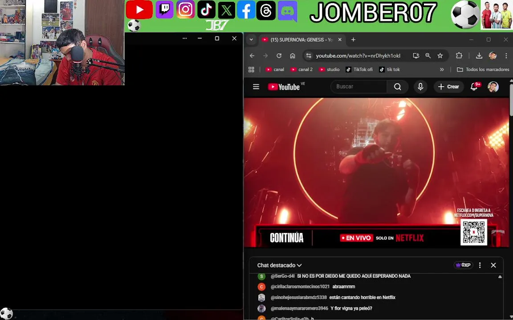Open Chrome tab search dropdown arrow

[x=251, y=40]
